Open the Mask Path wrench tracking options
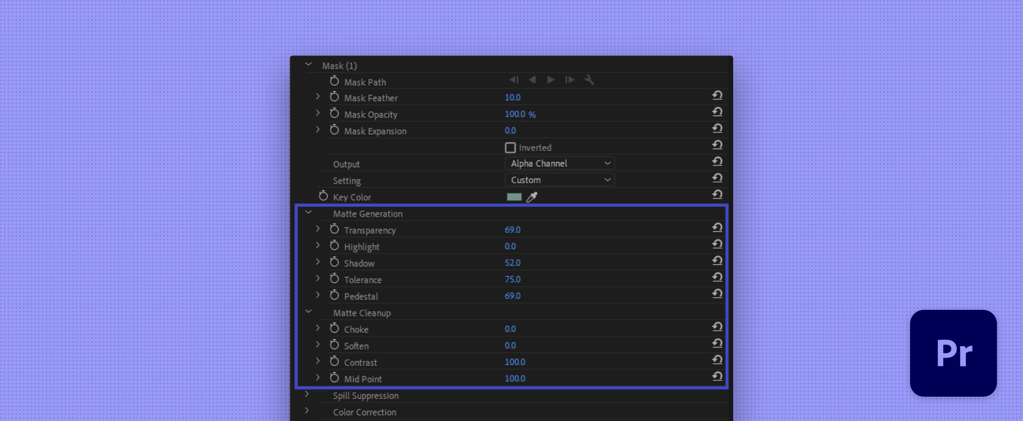This screenshot has width=1023, height=421. (589, 80)
